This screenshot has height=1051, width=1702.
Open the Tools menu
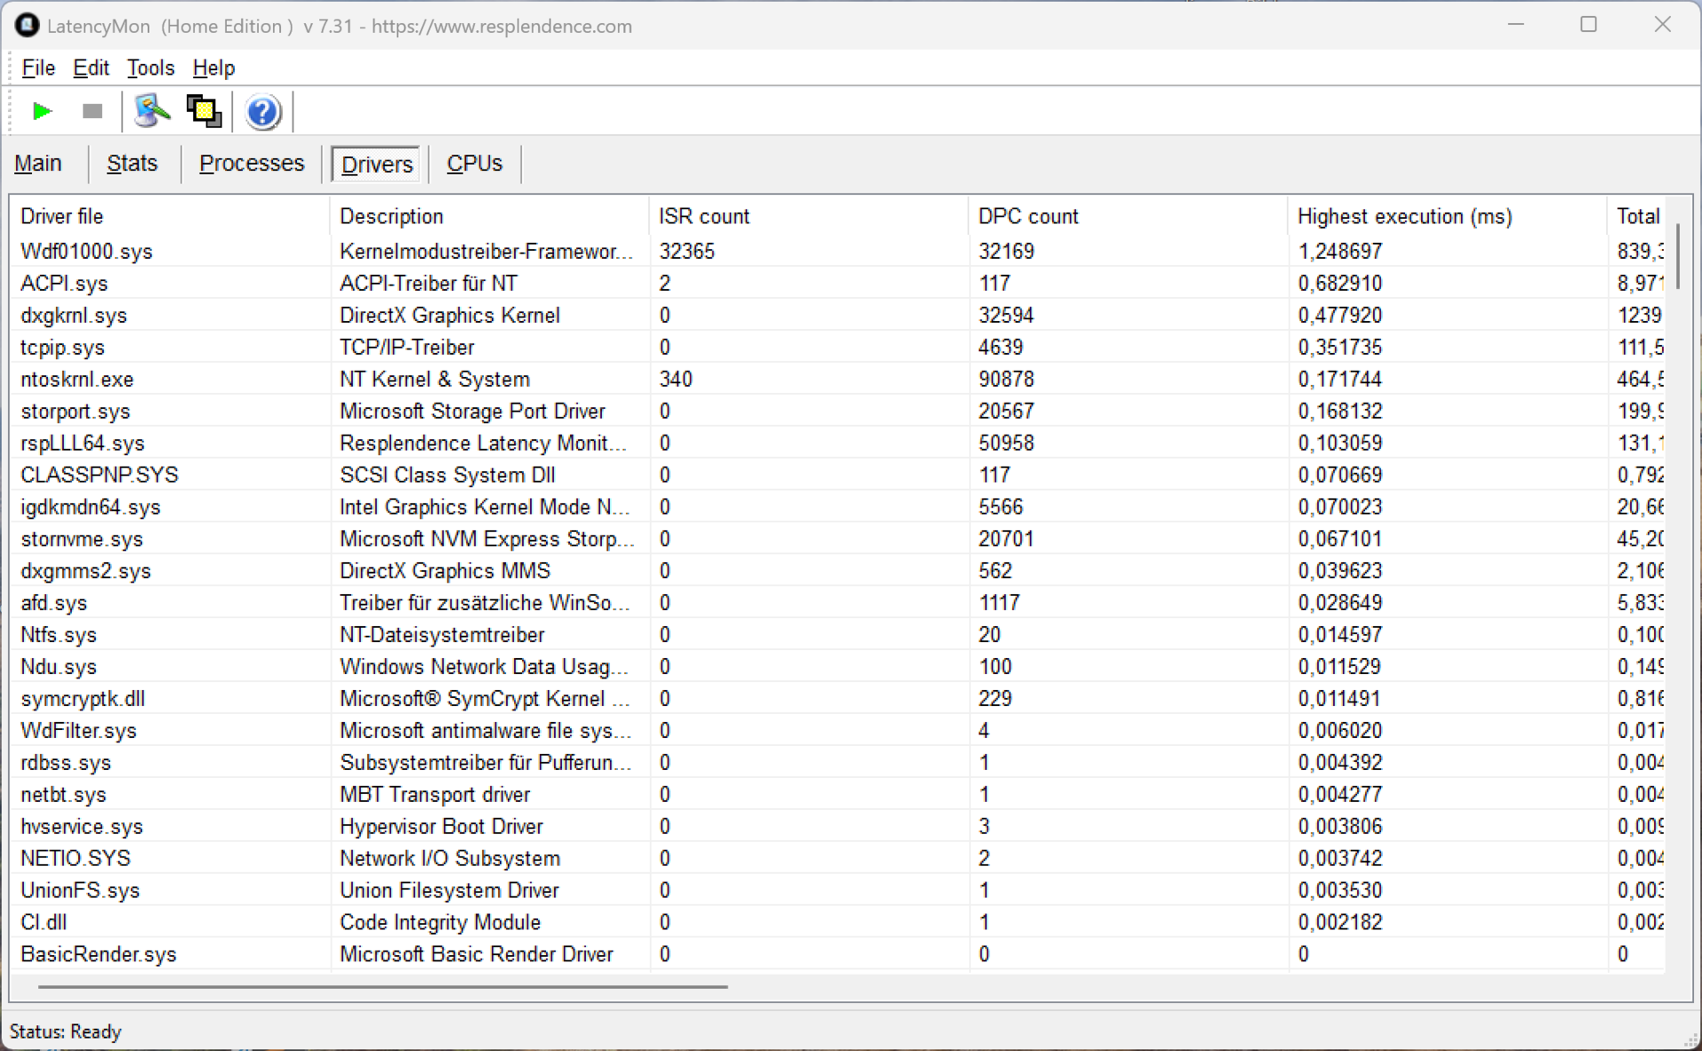(x=150, y=68)
